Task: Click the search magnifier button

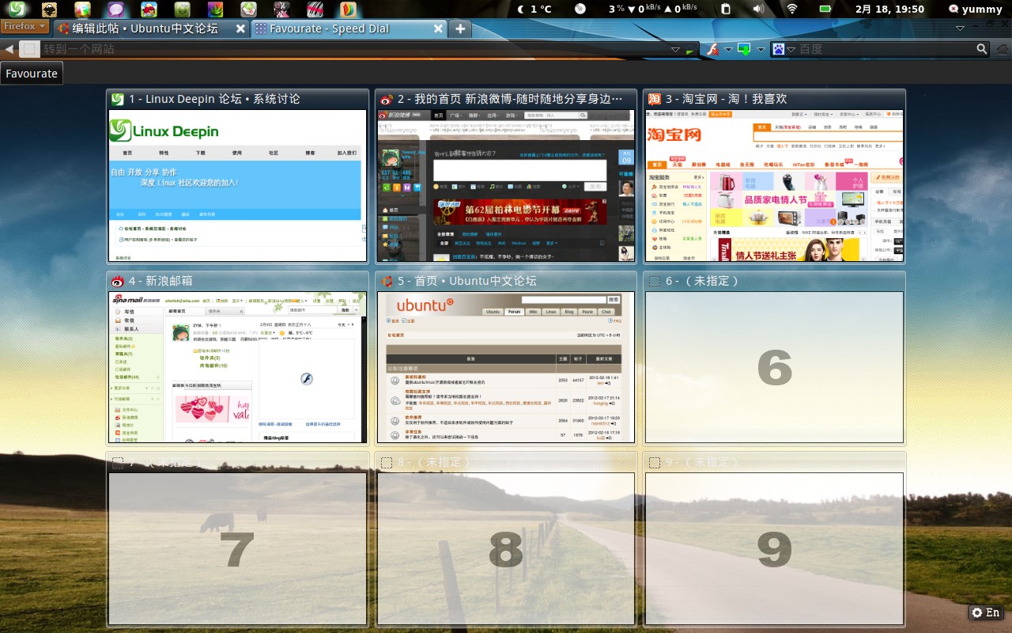Action: 982,49
